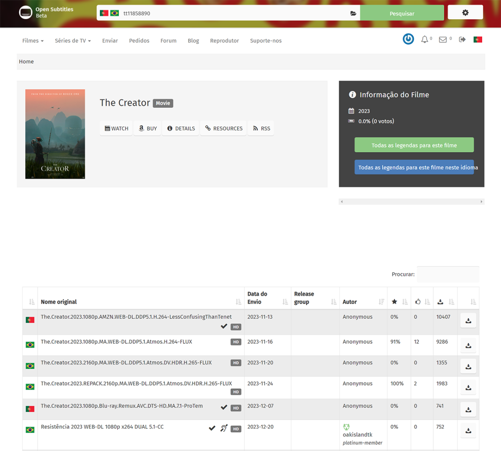Viewport: 501px width, 451px height.
Task: Go to the Pedidos page
Action: click(139, 41)
